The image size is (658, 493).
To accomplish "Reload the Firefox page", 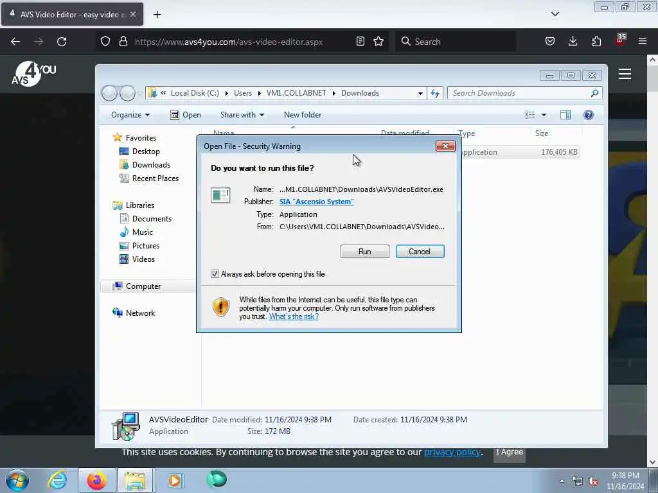I will pos(62,42).
